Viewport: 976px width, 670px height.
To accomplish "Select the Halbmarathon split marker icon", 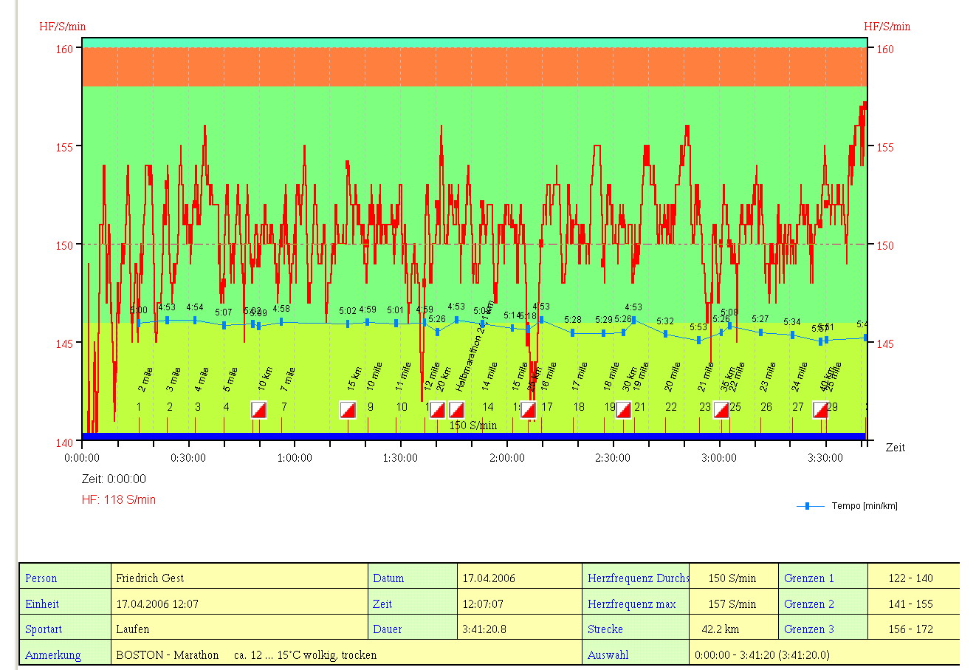I will [x=456, y=409].
